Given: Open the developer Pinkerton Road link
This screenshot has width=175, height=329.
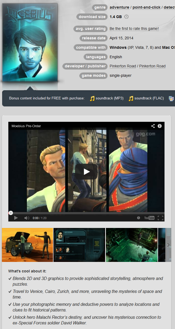Looking at the screenshot, I should click(x=123, y=66).
